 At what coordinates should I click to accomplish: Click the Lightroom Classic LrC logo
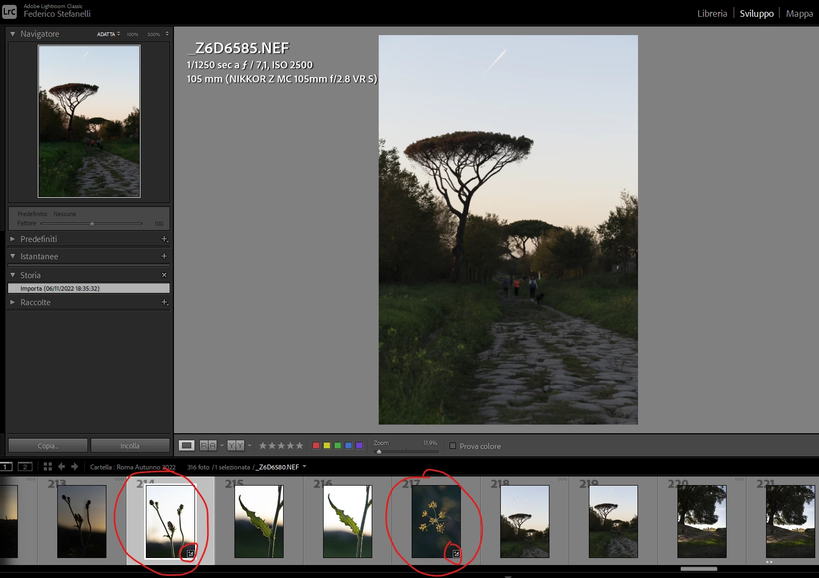10,11
